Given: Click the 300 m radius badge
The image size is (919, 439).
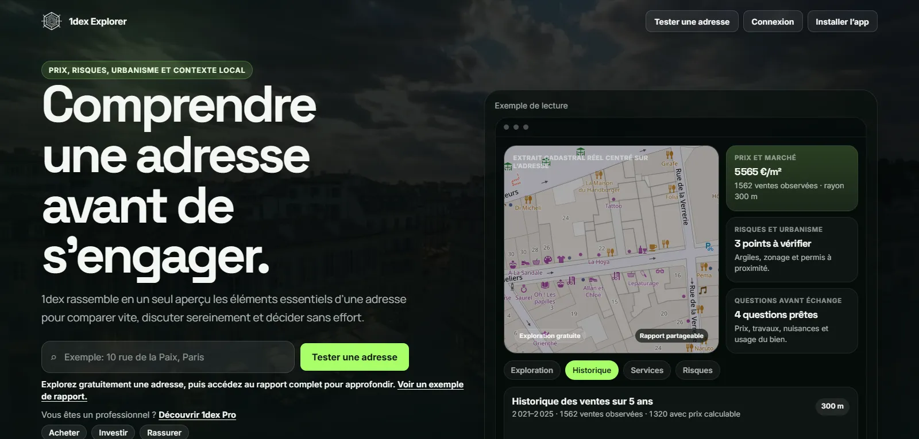Looking at the screenshot, I should (832, 406).
